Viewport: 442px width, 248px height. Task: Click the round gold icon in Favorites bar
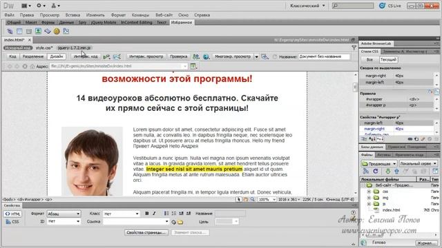pyautogui.click(x=57, y=31)
